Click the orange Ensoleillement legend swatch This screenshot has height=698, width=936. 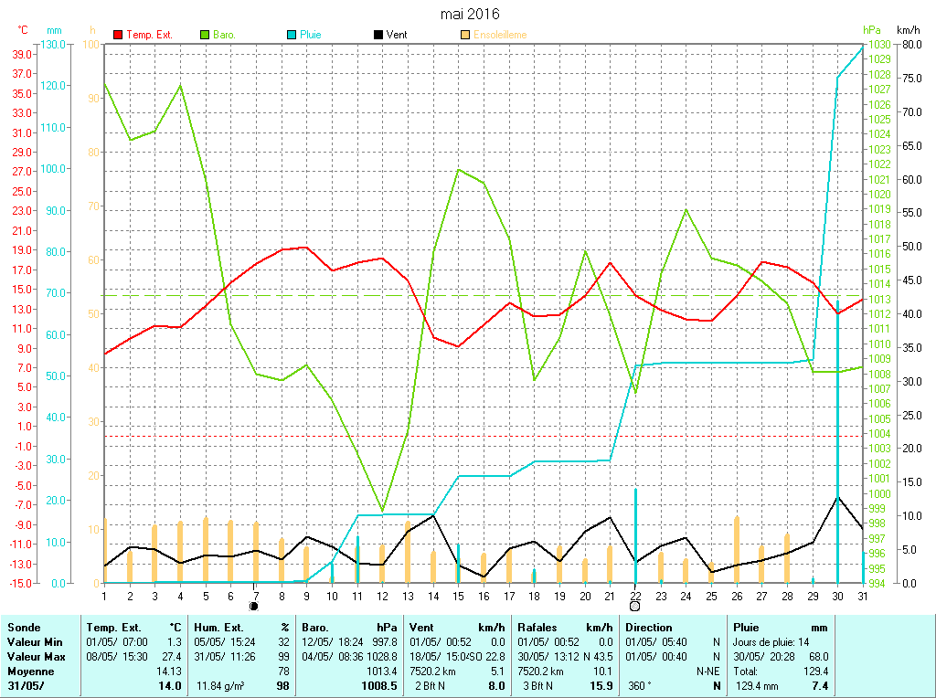click(465, 35)
